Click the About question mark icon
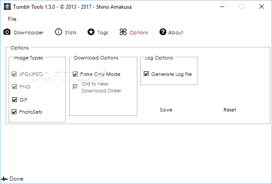Screen dimensions: 272x184 [163, 32]
